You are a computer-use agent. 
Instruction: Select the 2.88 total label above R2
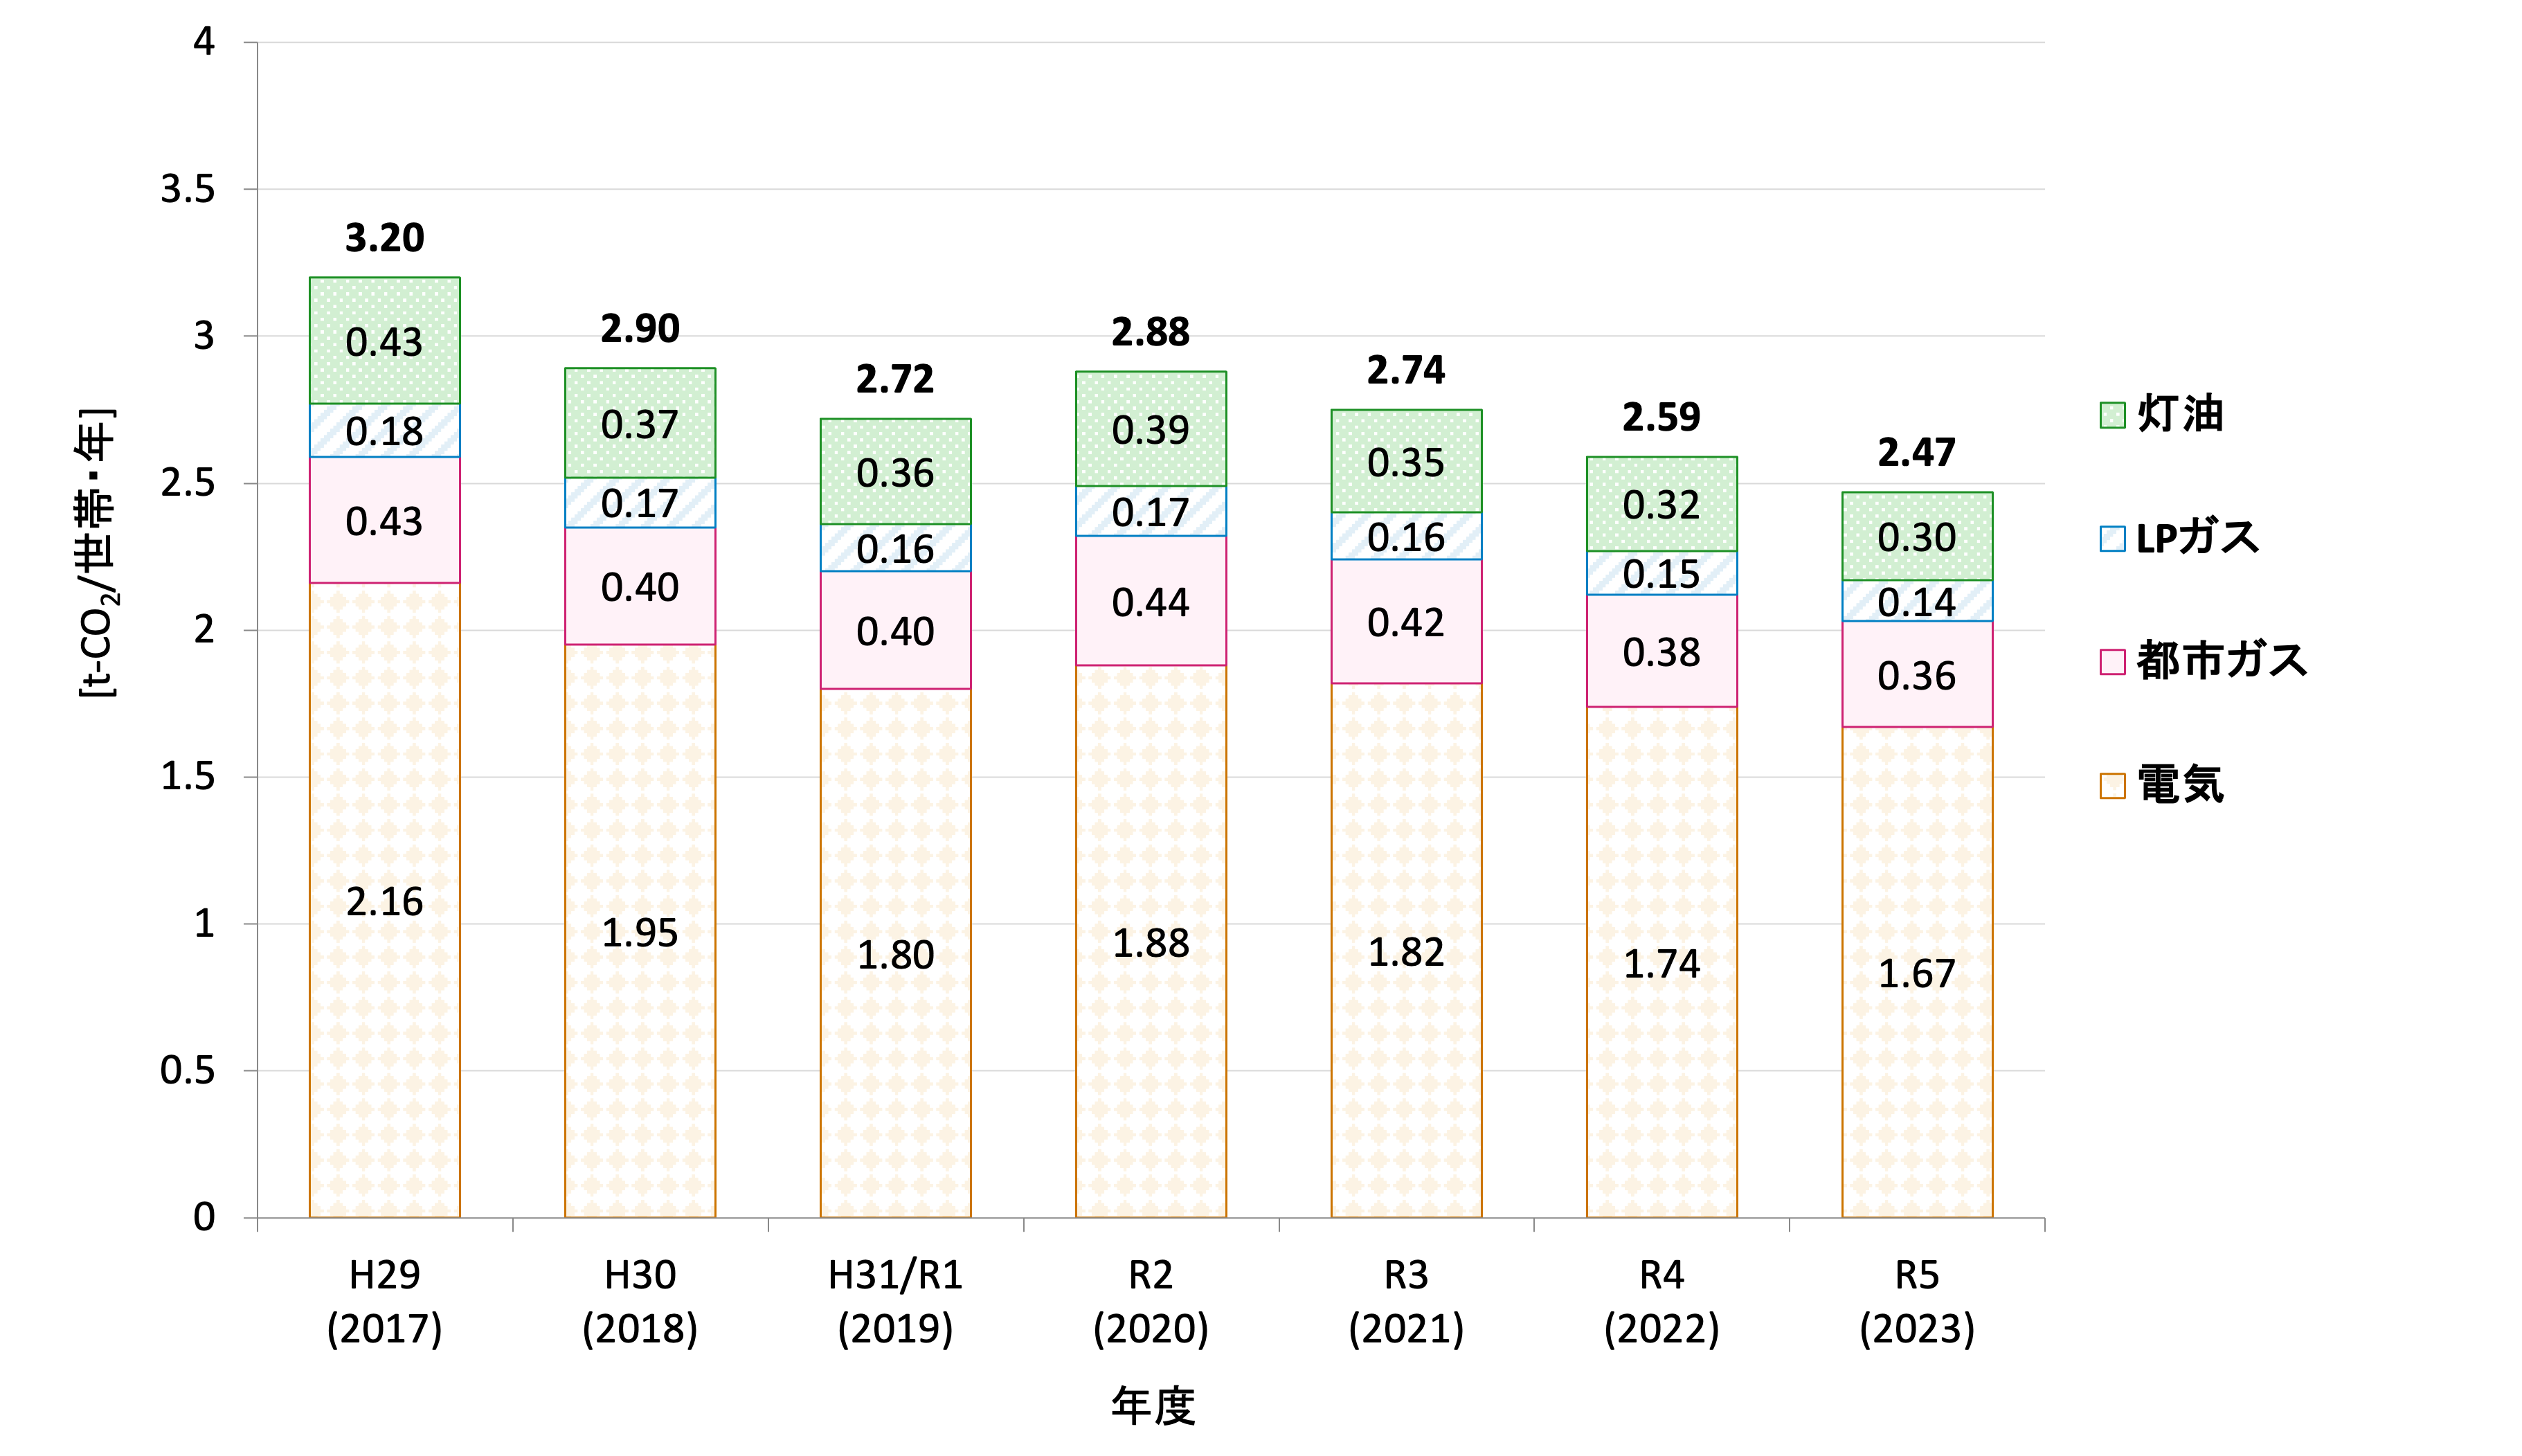[1151, 332]
